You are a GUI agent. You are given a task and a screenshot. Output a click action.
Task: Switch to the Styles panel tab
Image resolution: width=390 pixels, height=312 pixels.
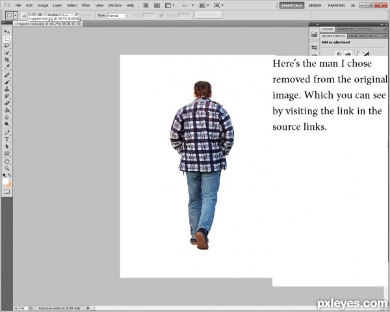click(364, 29)
